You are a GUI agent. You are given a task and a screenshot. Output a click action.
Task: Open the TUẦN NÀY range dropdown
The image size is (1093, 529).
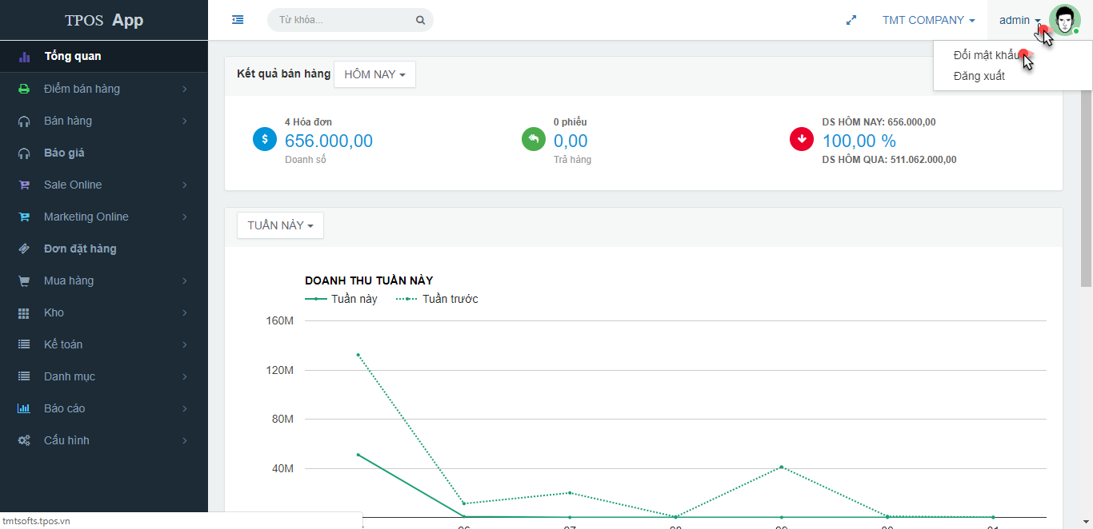point(280,225)
